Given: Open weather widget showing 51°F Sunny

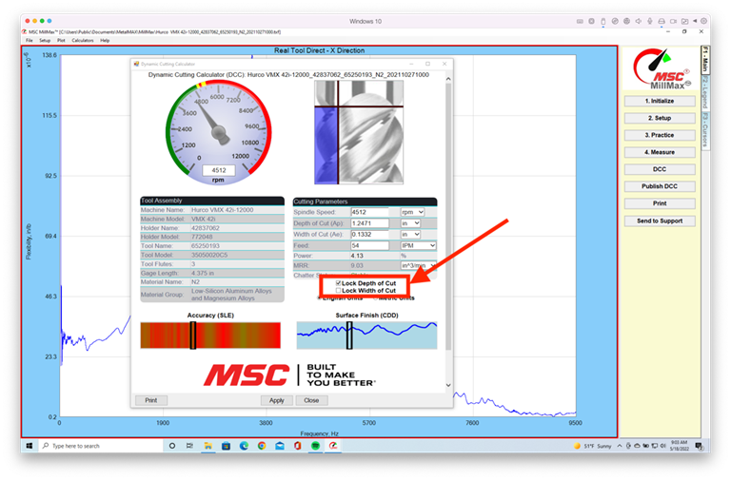Looking at the screenshot, I should click(593, 446).
